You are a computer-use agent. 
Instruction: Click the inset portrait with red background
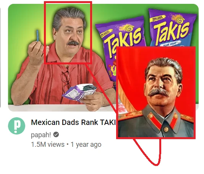[x=156, y=92]
